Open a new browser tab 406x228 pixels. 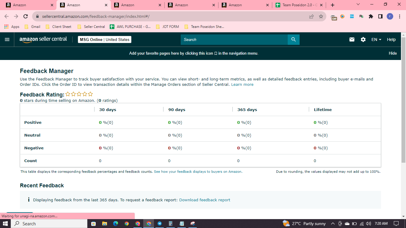tap(333, 5)
